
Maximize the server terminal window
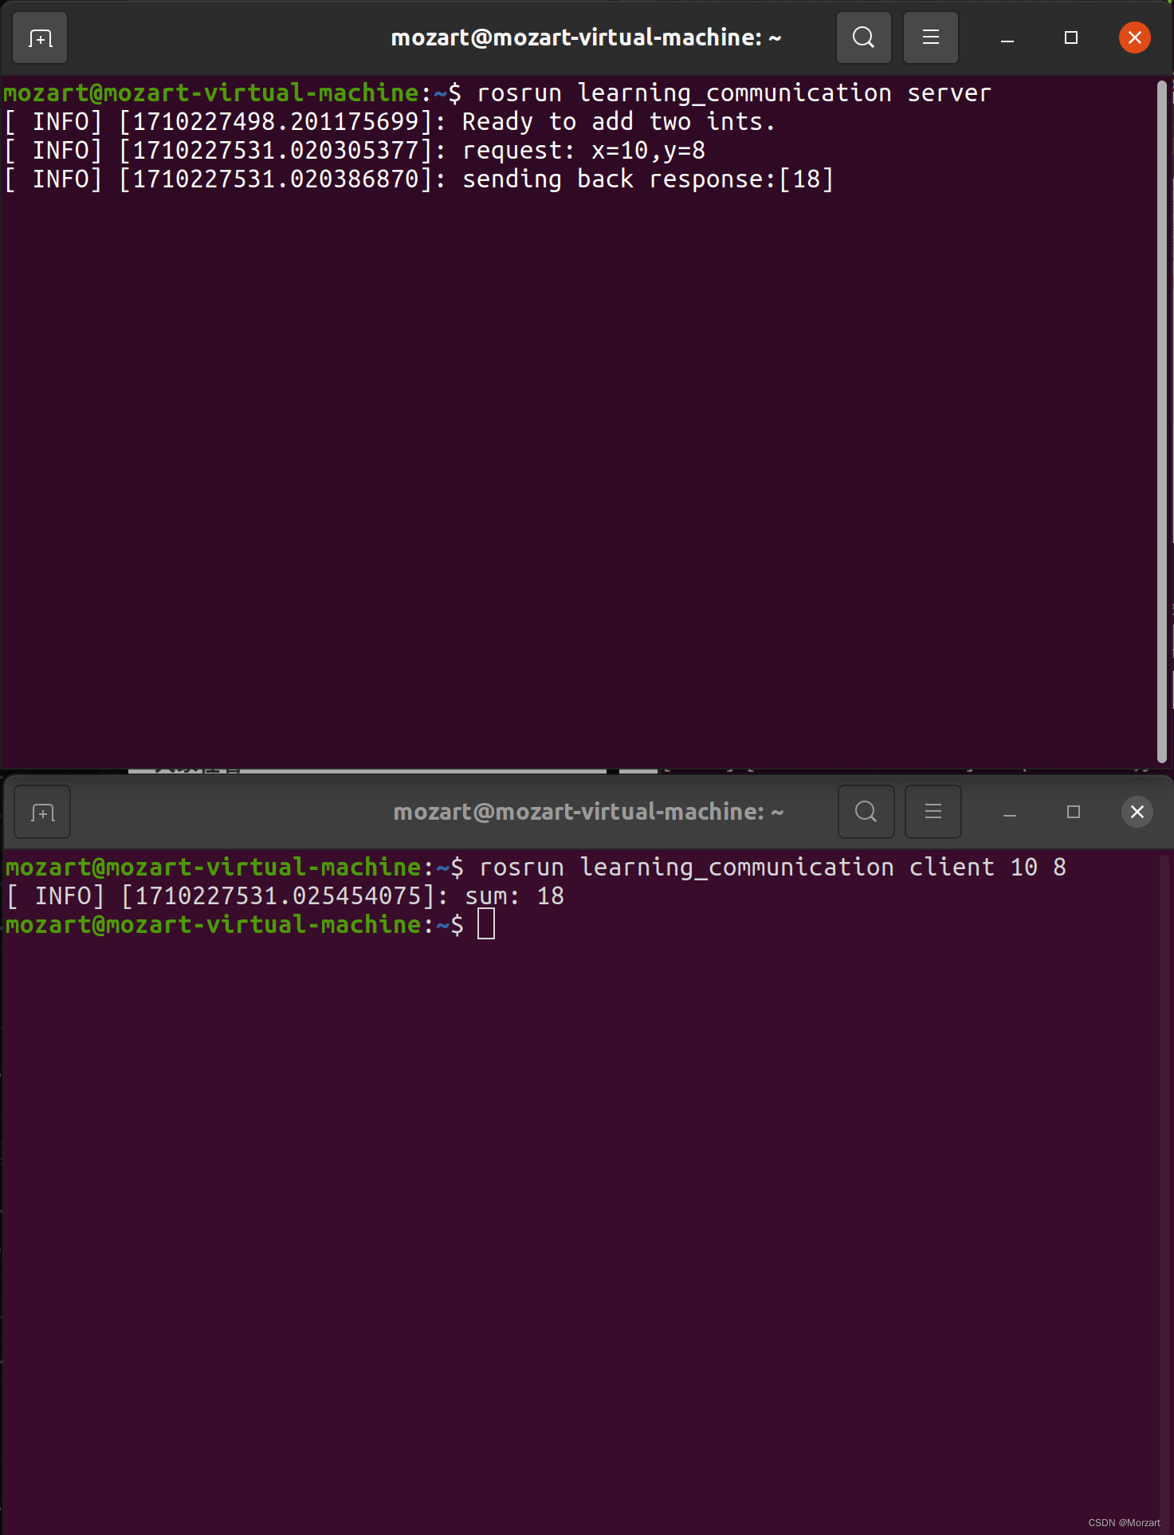[x=1071, y=37]
